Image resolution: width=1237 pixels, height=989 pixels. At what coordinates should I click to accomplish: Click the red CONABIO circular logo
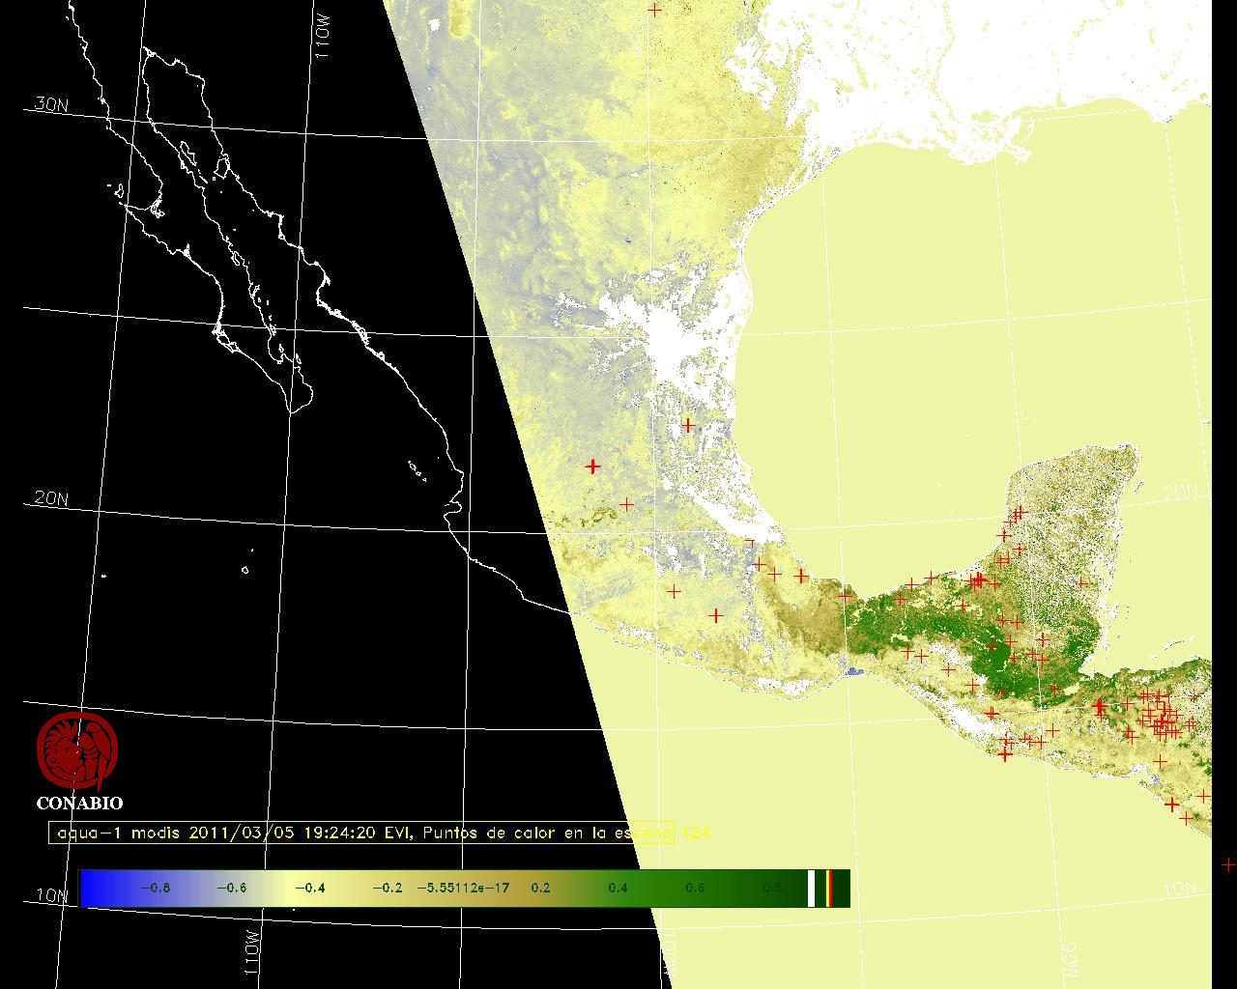point(77,751)
